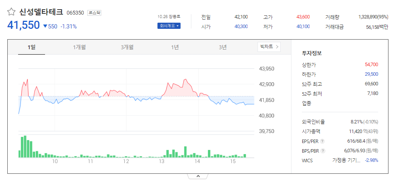
Task: Click the tallest green volume bar at open
Action: point(25,146)
